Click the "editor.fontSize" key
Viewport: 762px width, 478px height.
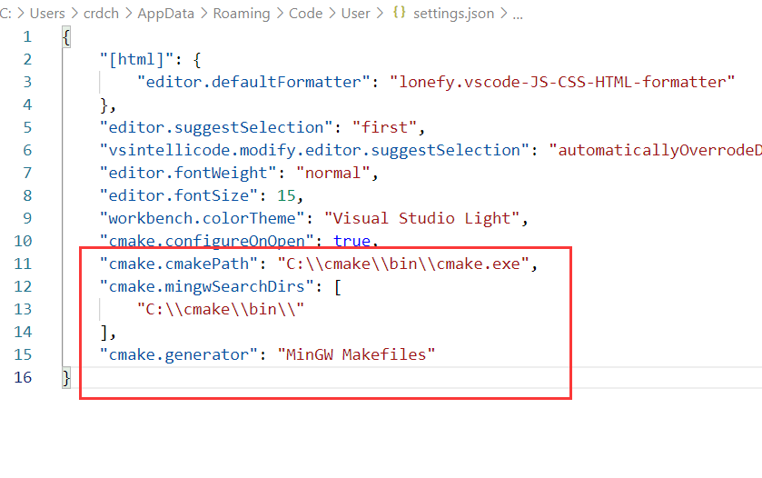179,195
